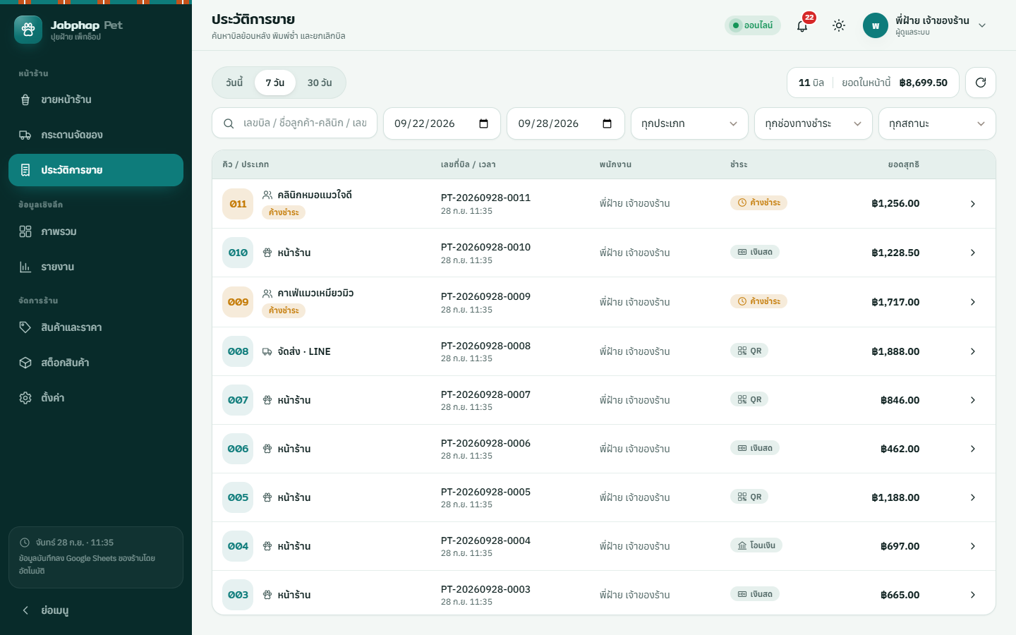Click the start date field 09/22/2026
This screenshot has width=1016, height=635.
442,123
